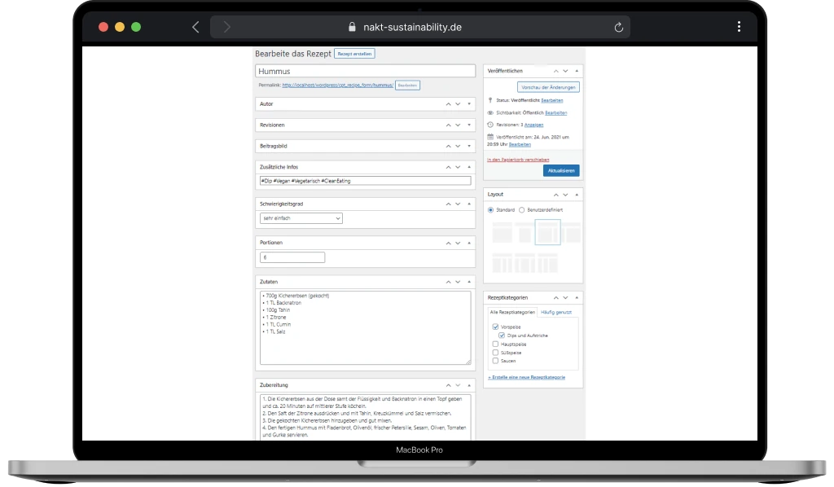
Task: Choose the highlighted layout thumbnail
Action: 547,233
